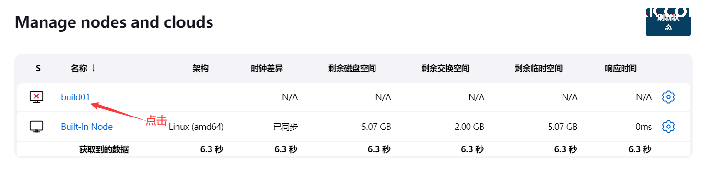Click the build01 offline status icon
The height and width of the screenshot is (192, 704).
click(36, 97)
